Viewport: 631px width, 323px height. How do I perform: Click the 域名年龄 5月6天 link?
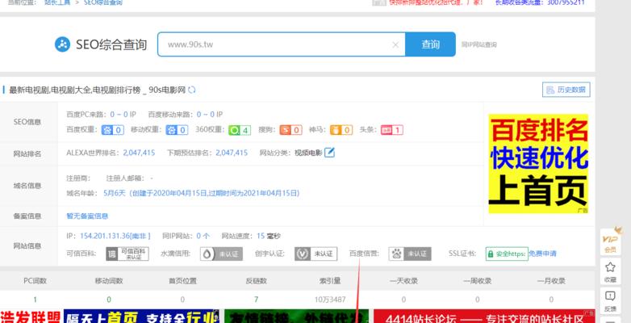(x=201, y=193)
